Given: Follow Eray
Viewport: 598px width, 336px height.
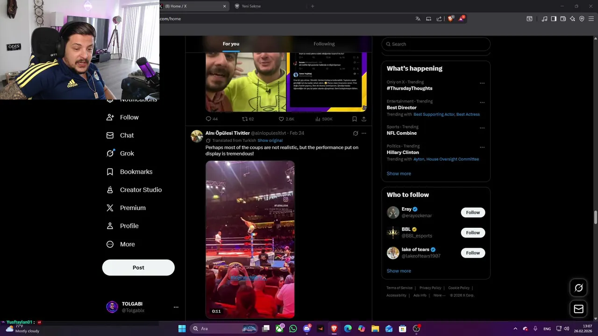Looking at the screenshot, I should click(x=473, y=212).
